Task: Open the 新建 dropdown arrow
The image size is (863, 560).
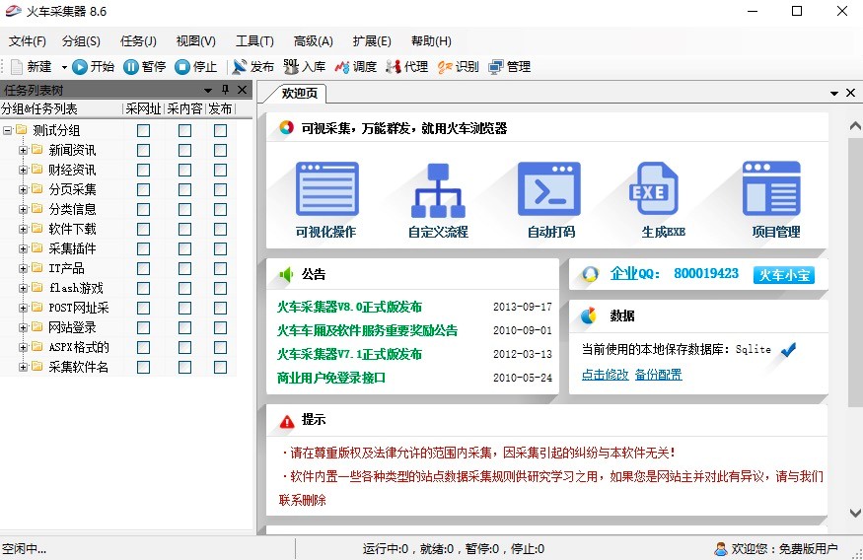Action: 64,68
